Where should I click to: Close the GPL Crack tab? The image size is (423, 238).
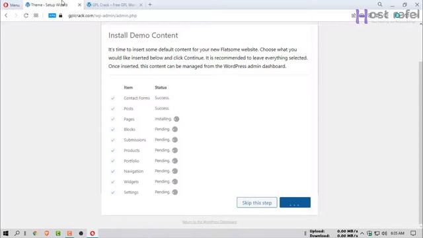tap(141, 5)
